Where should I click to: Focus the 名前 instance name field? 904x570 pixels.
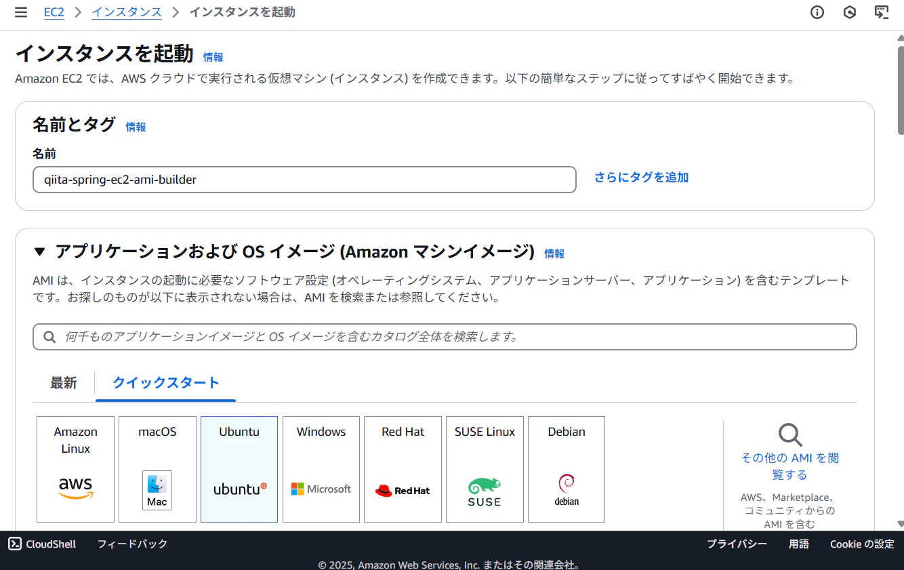(304, 180)
